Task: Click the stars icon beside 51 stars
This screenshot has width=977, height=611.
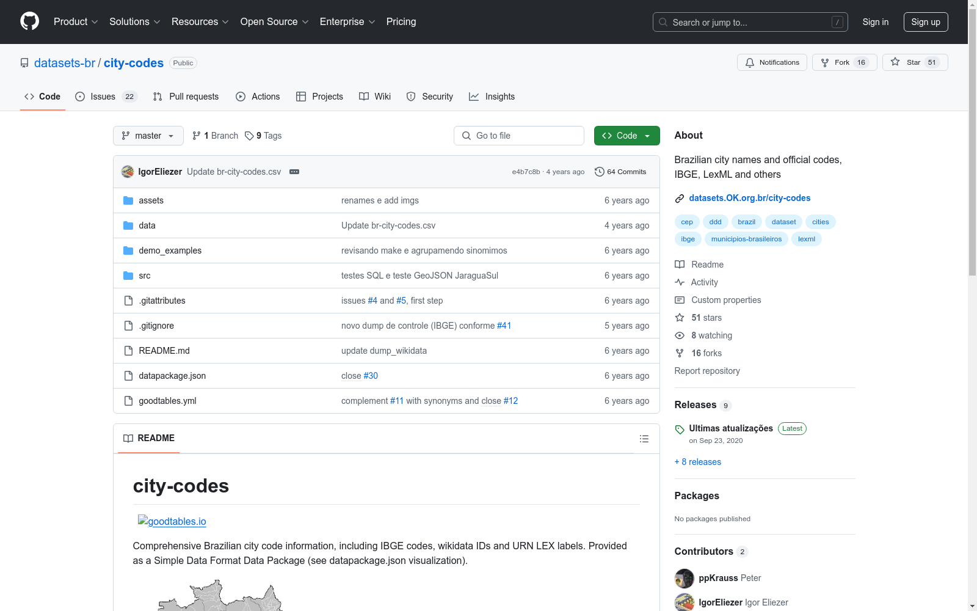Action: (680, 318)
